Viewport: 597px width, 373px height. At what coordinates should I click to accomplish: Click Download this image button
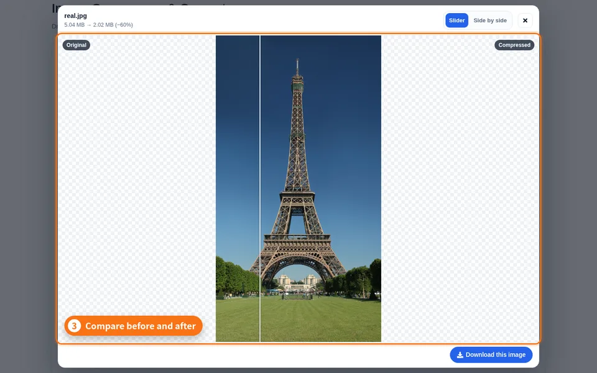tap(491, 355)
